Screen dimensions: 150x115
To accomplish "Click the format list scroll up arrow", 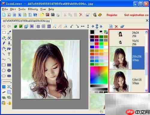I will click(x=146, y=32).
